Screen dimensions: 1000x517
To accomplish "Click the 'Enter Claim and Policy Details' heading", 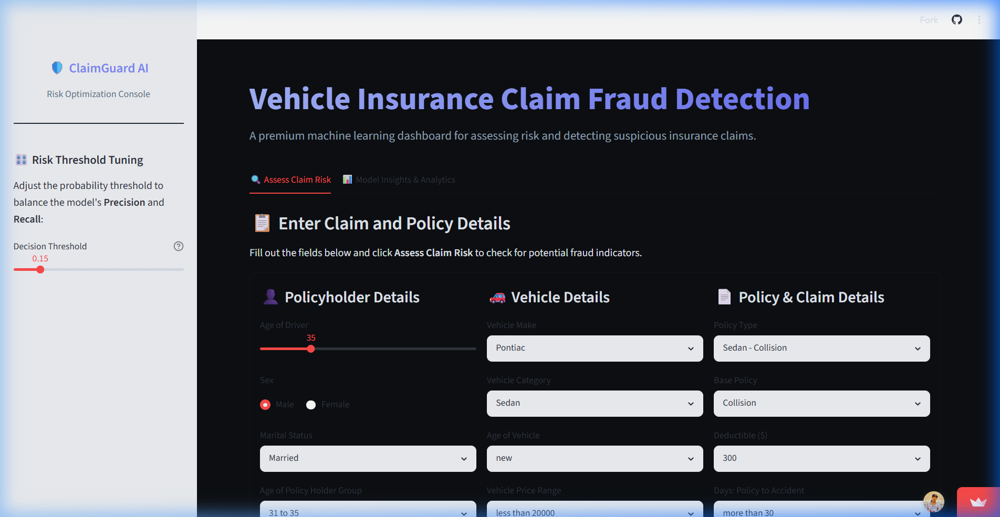I will click(394, 224).
